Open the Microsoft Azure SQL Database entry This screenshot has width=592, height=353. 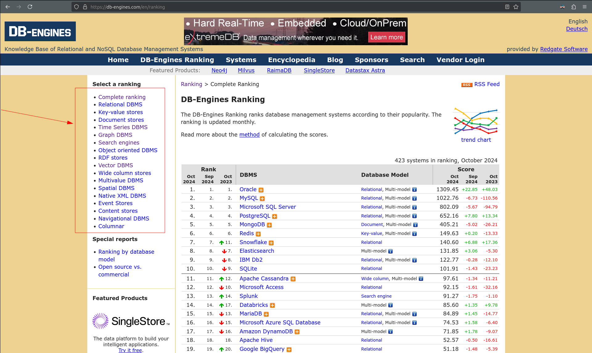coord(280,323)
